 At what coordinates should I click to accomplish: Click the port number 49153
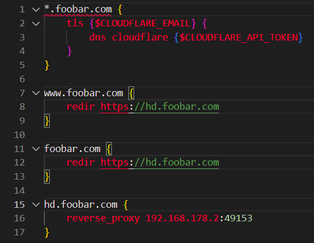click(x=238, y=218)
